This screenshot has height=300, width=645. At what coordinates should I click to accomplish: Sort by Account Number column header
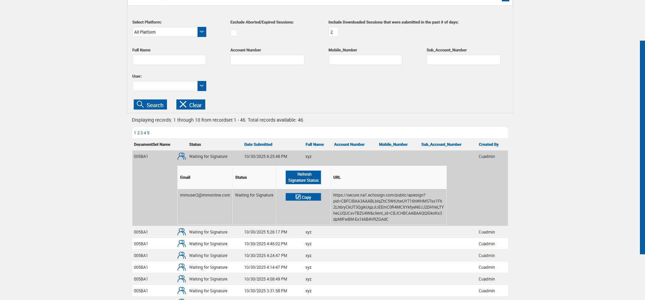(x=349, y=144)
